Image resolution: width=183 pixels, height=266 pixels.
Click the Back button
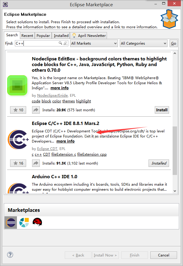(78, 255)
